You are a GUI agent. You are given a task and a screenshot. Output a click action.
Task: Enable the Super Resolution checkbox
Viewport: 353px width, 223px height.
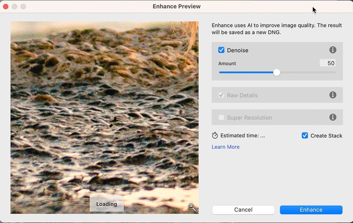coord(221,117)
